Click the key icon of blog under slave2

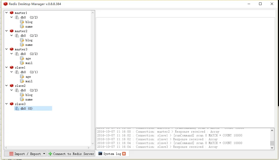coord(22,95)
